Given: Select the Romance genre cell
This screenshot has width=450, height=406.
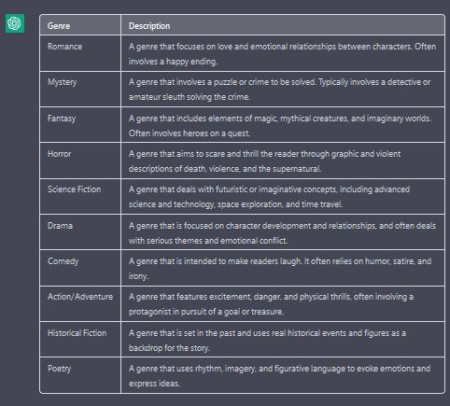Looking at the screenshot, I should coord(80,53).
